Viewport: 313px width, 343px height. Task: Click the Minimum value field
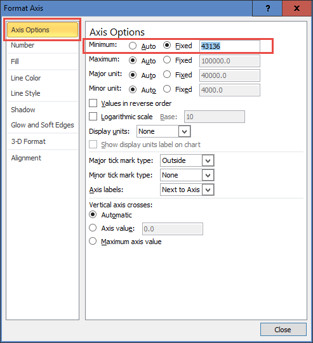[230, 46]
